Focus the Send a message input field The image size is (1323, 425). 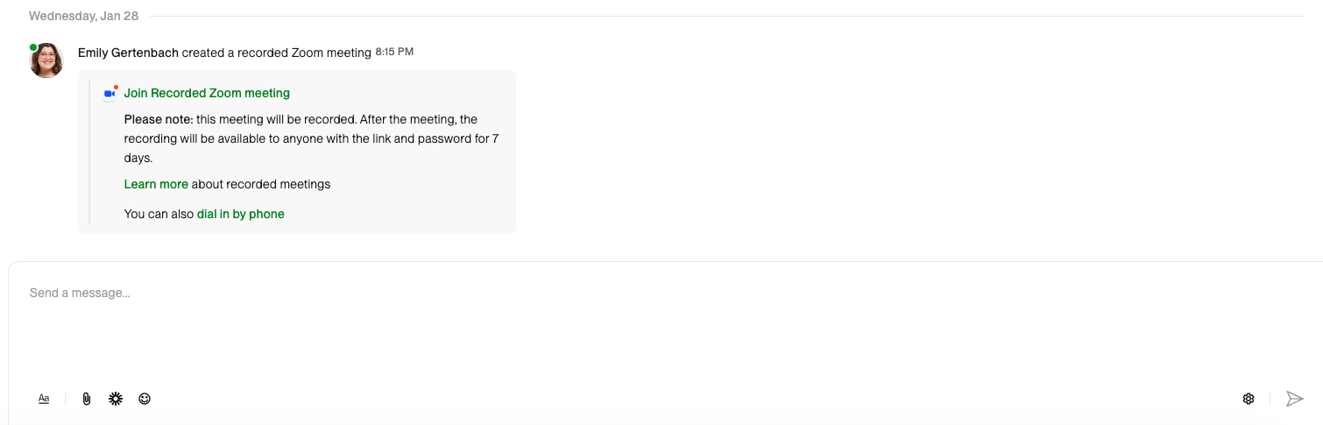click(666, 322)
